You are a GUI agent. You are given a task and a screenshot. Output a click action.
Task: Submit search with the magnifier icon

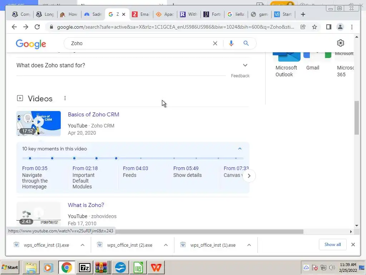click(x=246, y=43)
